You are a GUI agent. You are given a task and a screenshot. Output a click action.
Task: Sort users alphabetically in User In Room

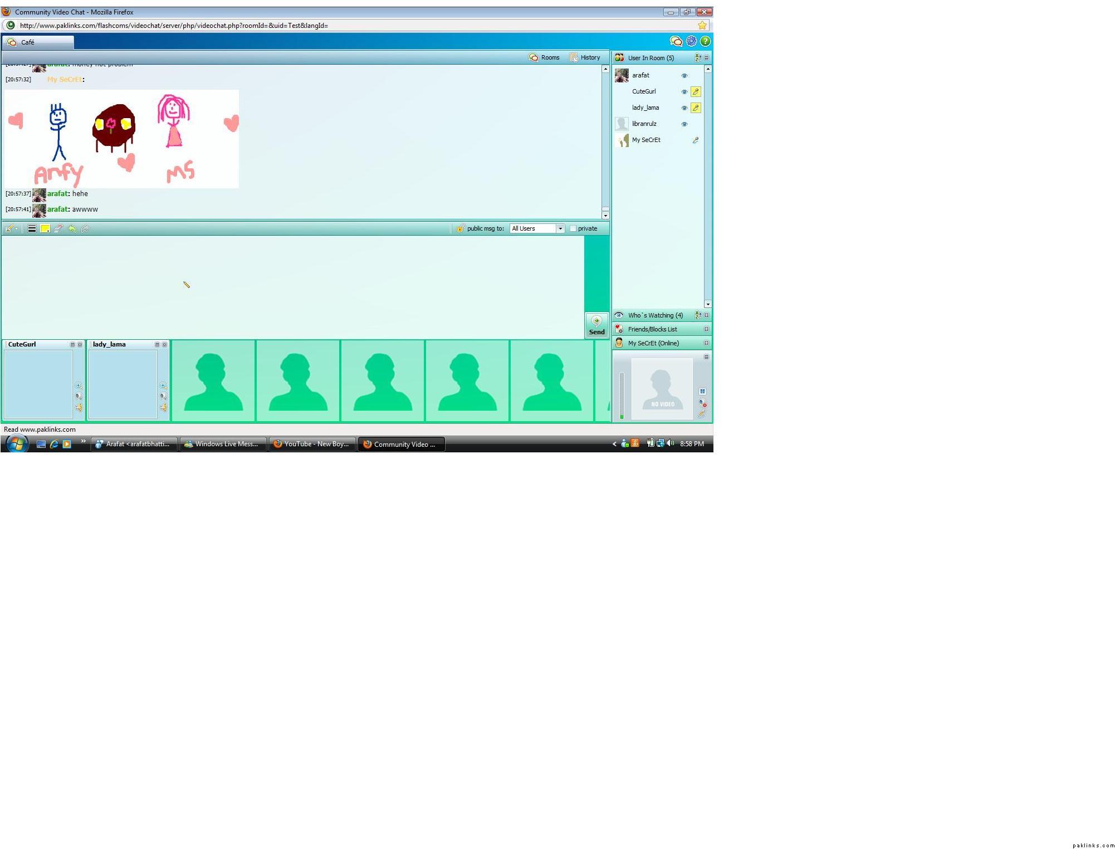pos(698,58)
